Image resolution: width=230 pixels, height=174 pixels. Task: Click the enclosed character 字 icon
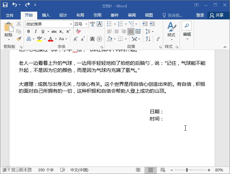[99, 39]
